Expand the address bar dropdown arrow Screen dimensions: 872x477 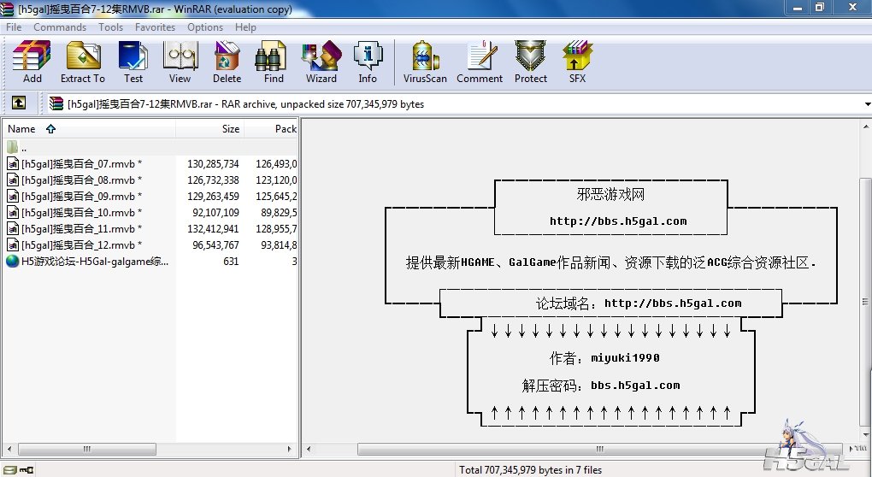point(867,104)
